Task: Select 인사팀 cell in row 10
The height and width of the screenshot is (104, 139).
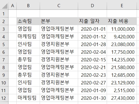Action: click(x=28, y=83)
